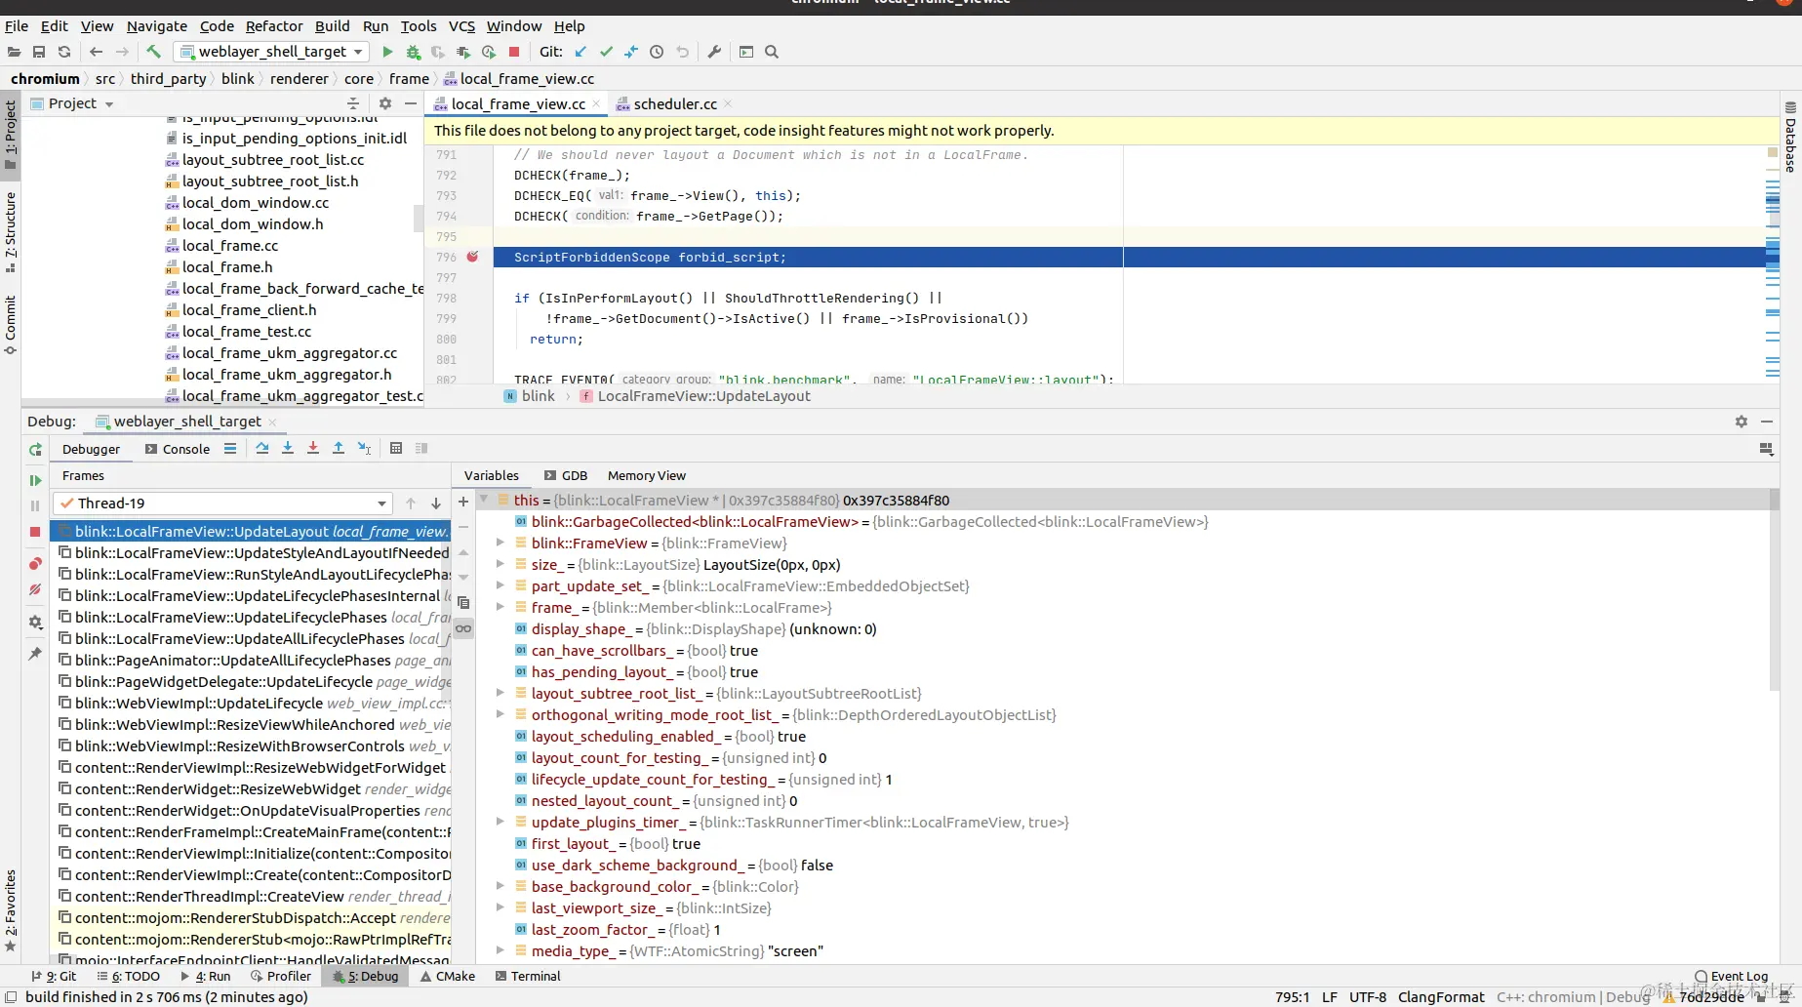Open the Structure side tool window
1802x1007 pixels.
pyautogui.click(x=11, y=232)
